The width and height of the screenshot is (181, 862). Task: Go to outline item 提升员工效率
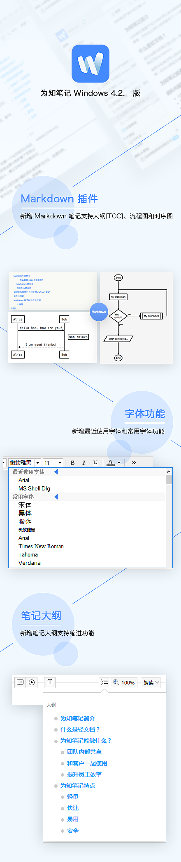pyautogui.click(x=84, y=774)
